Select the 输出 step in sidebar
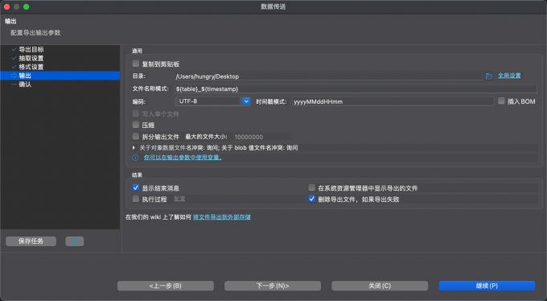The width and height of the screenshot is (547, 301). point(60,76)
